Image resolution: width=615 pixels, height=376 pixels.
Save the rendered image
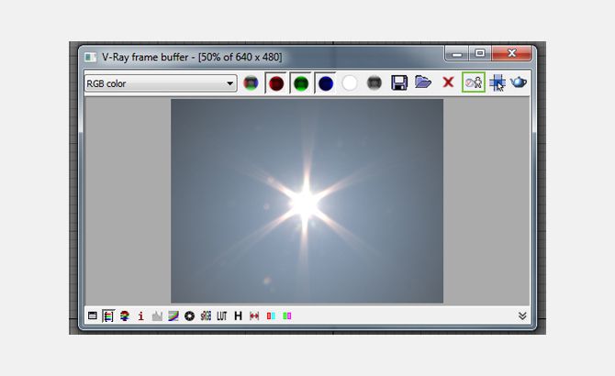(x=399, y=83)
